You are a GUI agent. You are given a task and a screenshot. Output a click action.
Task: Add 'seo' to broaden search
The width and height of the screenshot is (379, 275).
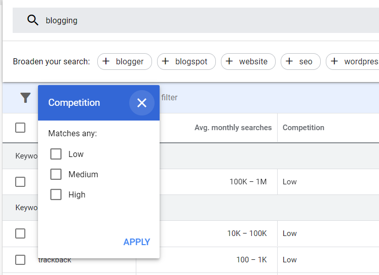pyautogui.click(x=300, y=62)
